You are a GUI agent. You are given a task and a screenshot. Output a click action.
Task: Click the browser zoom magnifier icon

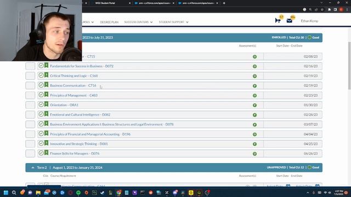tap(310, 10)
